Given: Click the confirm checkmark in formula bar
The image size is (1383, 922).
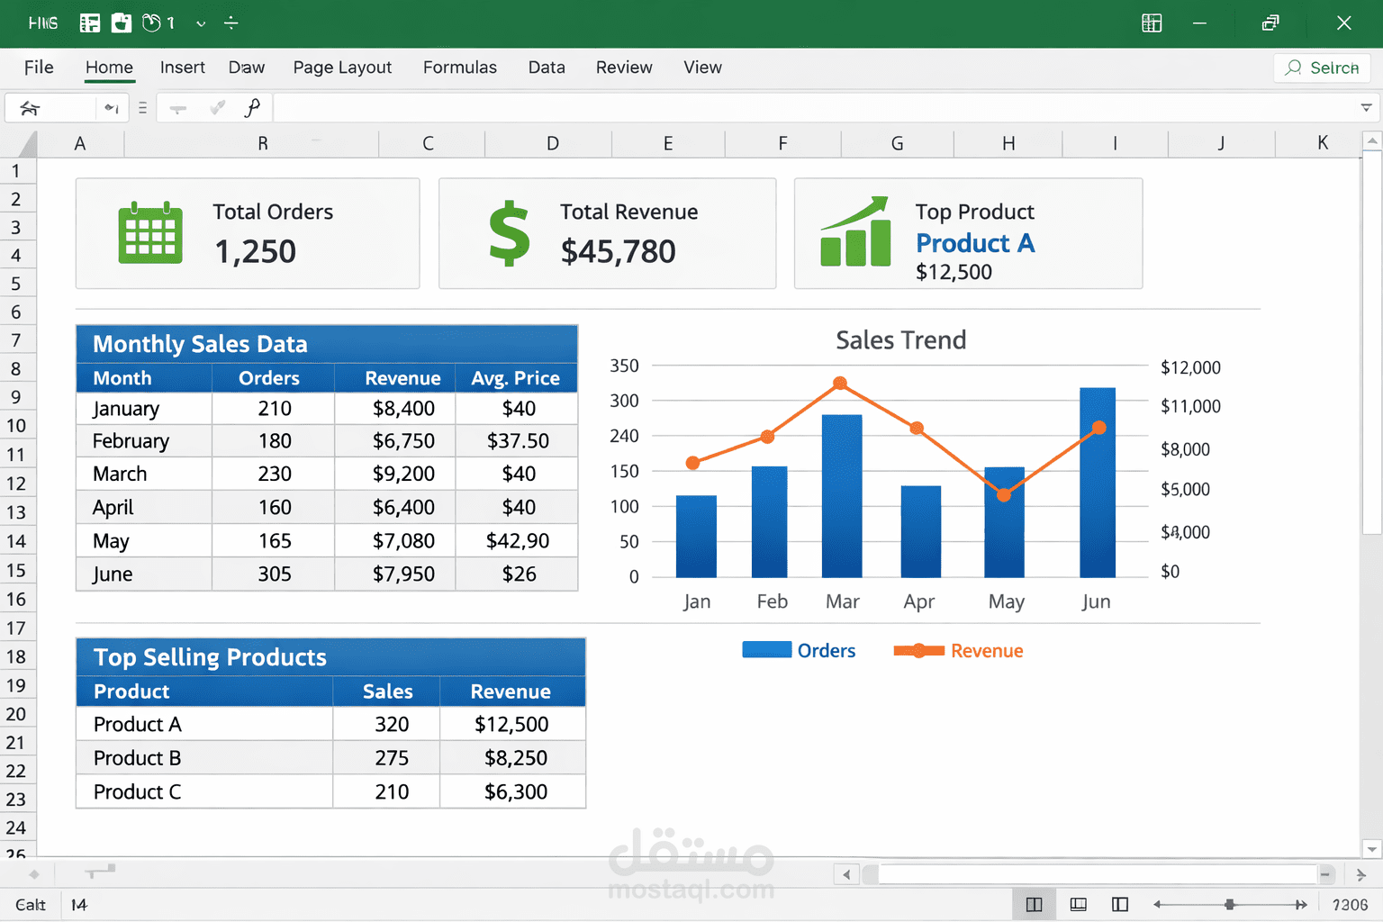Looking at the screenshot, I should click(x=217, y=108).
